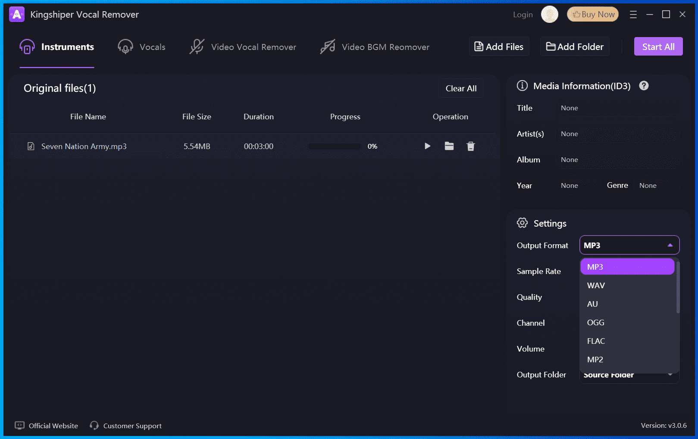
Task: Choose AU output format
Action: tap(627, 304)
